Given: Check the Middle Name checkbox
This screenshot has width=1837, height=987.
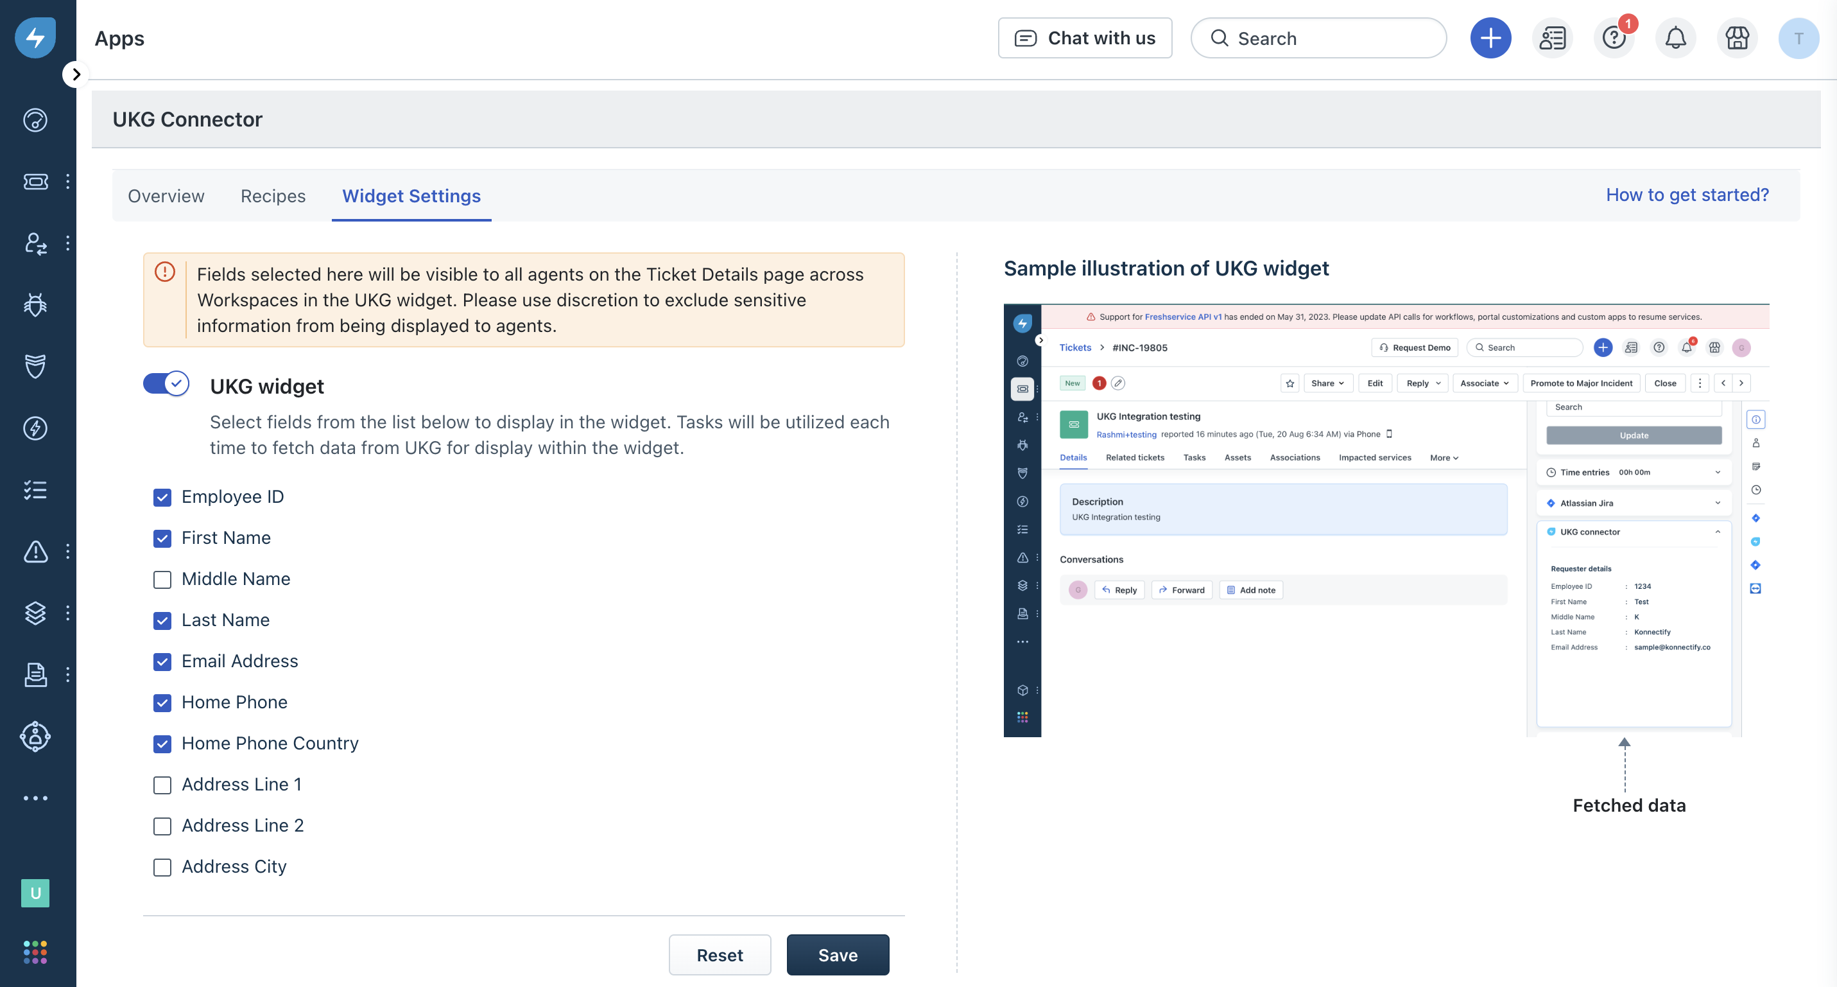Looking at the screenshot, I should coord(162,579).
